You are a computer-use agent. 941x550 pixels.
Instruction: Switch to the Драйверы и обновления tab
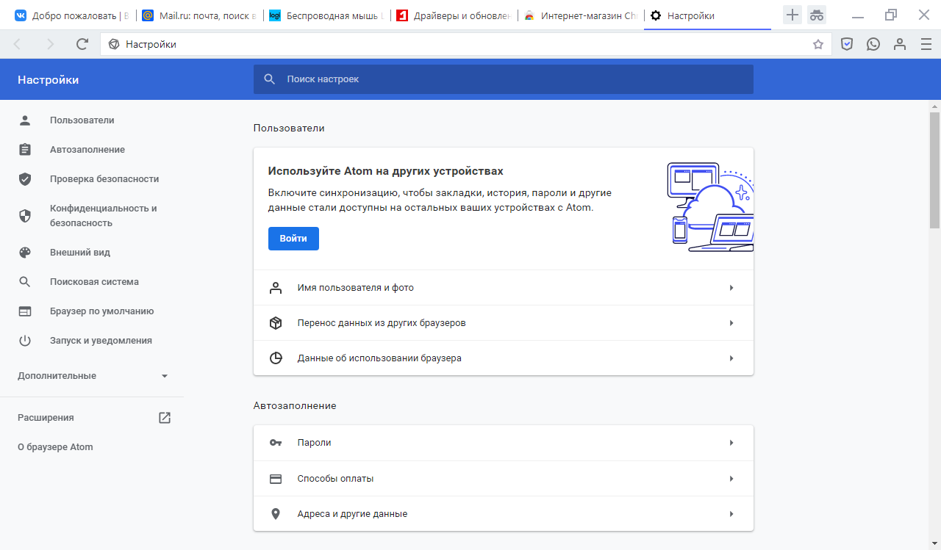click(x=454, y=15)
